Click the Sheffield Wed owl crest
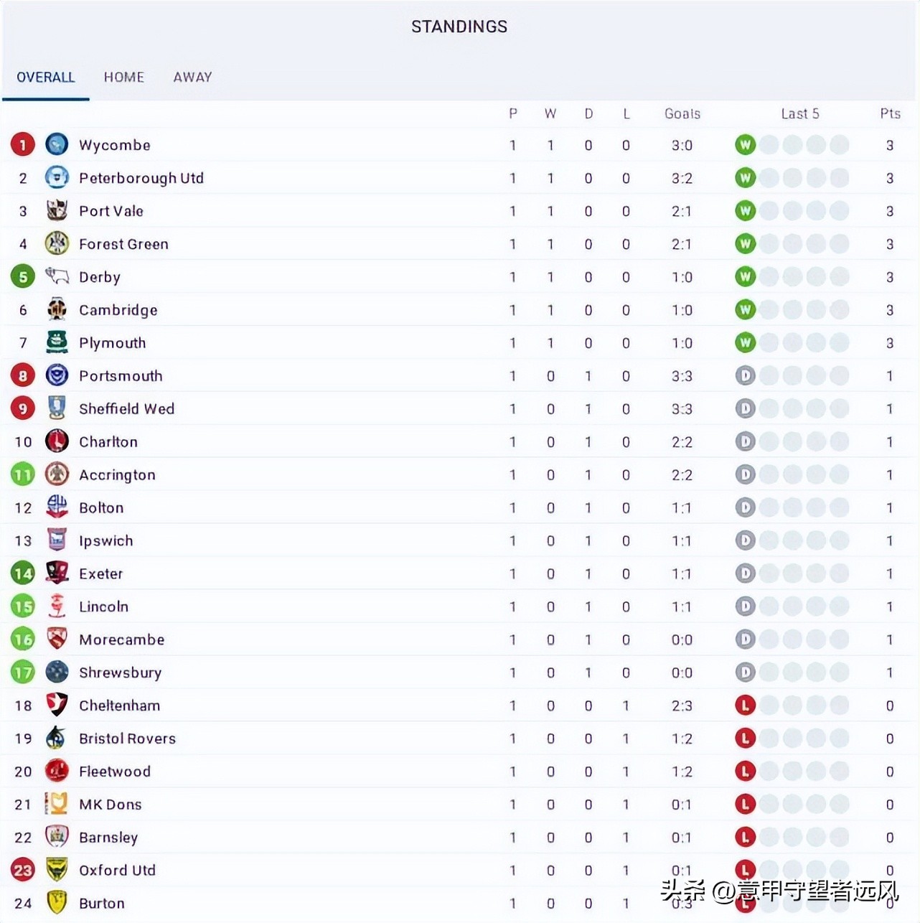 click(57, 408)
